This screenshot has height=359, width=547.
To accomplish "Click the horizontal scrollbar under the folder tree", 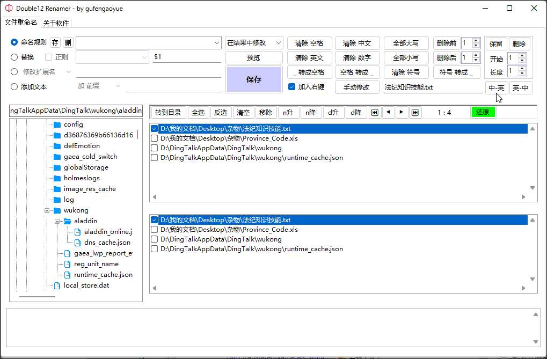I will (x=37, y=296).
